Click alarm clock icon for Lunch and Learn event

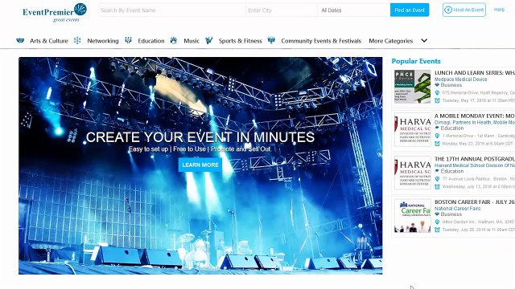(x=437, y=100)
